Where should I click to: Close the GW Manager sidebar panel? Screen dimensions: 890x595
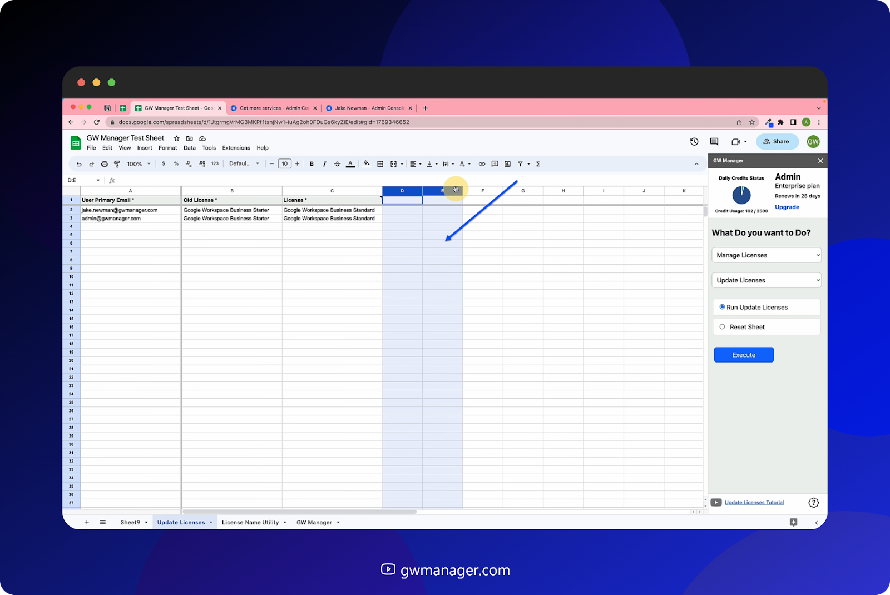point(820,161)
